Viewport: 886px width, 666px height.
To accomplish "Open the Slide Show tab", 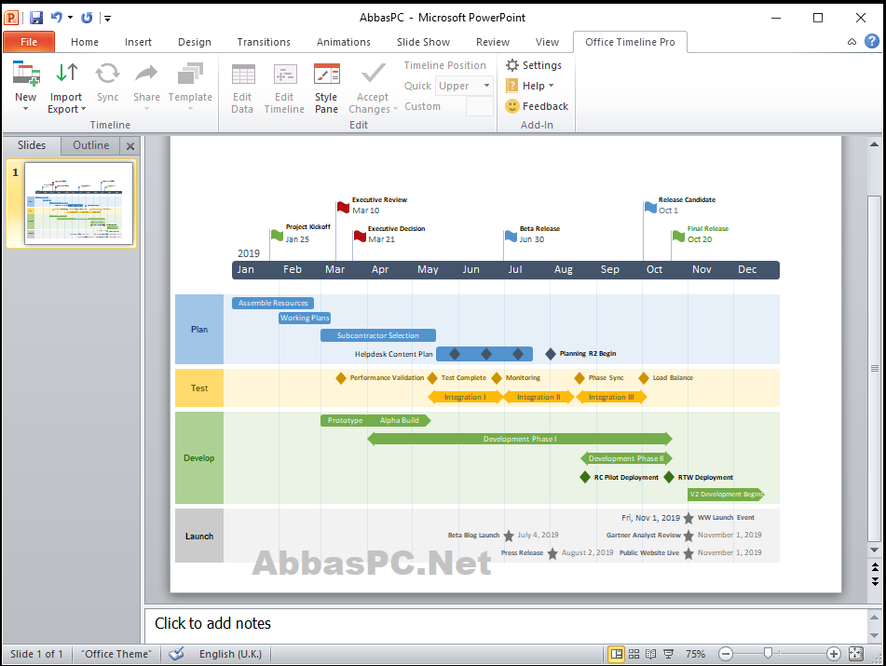I will 423,42.
